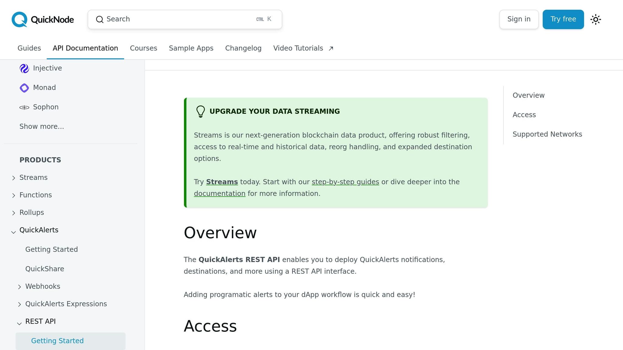The width and height of the screenshot is (623, 350).
Task: Expand the QuickAlerts Expressions chevron
Action: click(x=19, y=304)
